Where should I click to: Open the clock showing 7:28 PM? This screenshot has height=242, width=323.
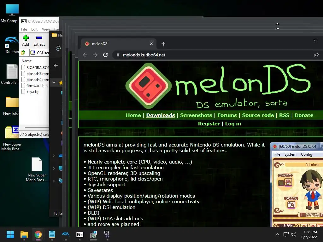(x=310, y=234)
